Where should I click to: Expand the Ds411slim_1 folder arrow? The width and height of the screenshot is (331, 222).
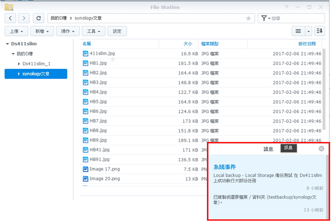click(19, 64)
